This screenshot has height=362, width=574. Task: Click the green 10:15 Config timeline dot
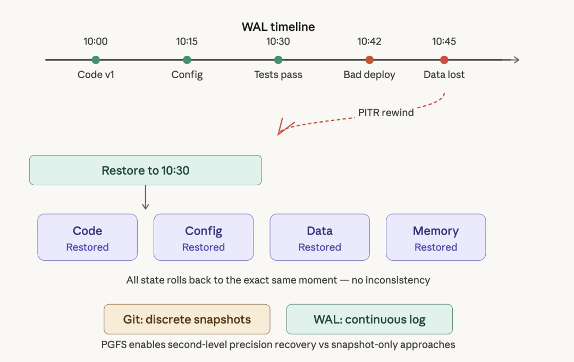click(187, 60)
